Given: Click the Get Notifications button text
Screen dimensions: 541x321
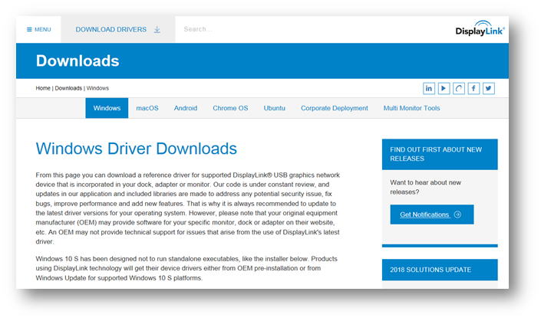Looking at the screenshot, I should click(x=424, y=215).
